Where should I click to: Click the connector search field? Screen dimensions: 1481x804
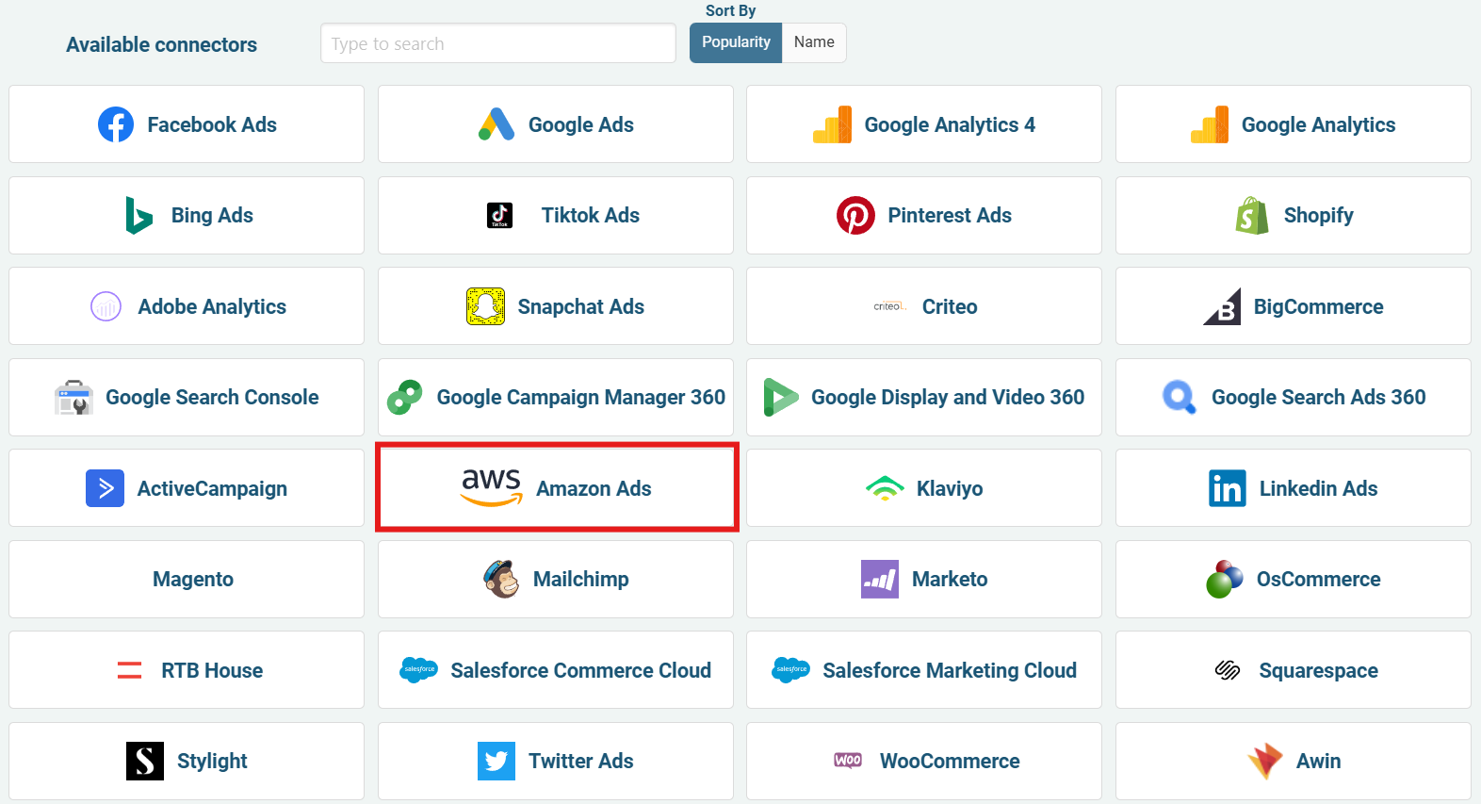tap(497, 43)
